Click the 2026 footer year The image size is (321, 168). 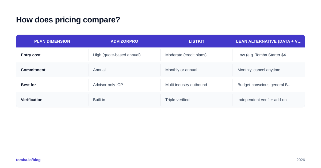[301, 160]
